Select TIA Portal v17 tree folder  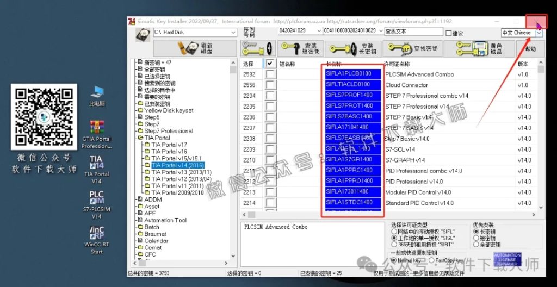[169, 145]
